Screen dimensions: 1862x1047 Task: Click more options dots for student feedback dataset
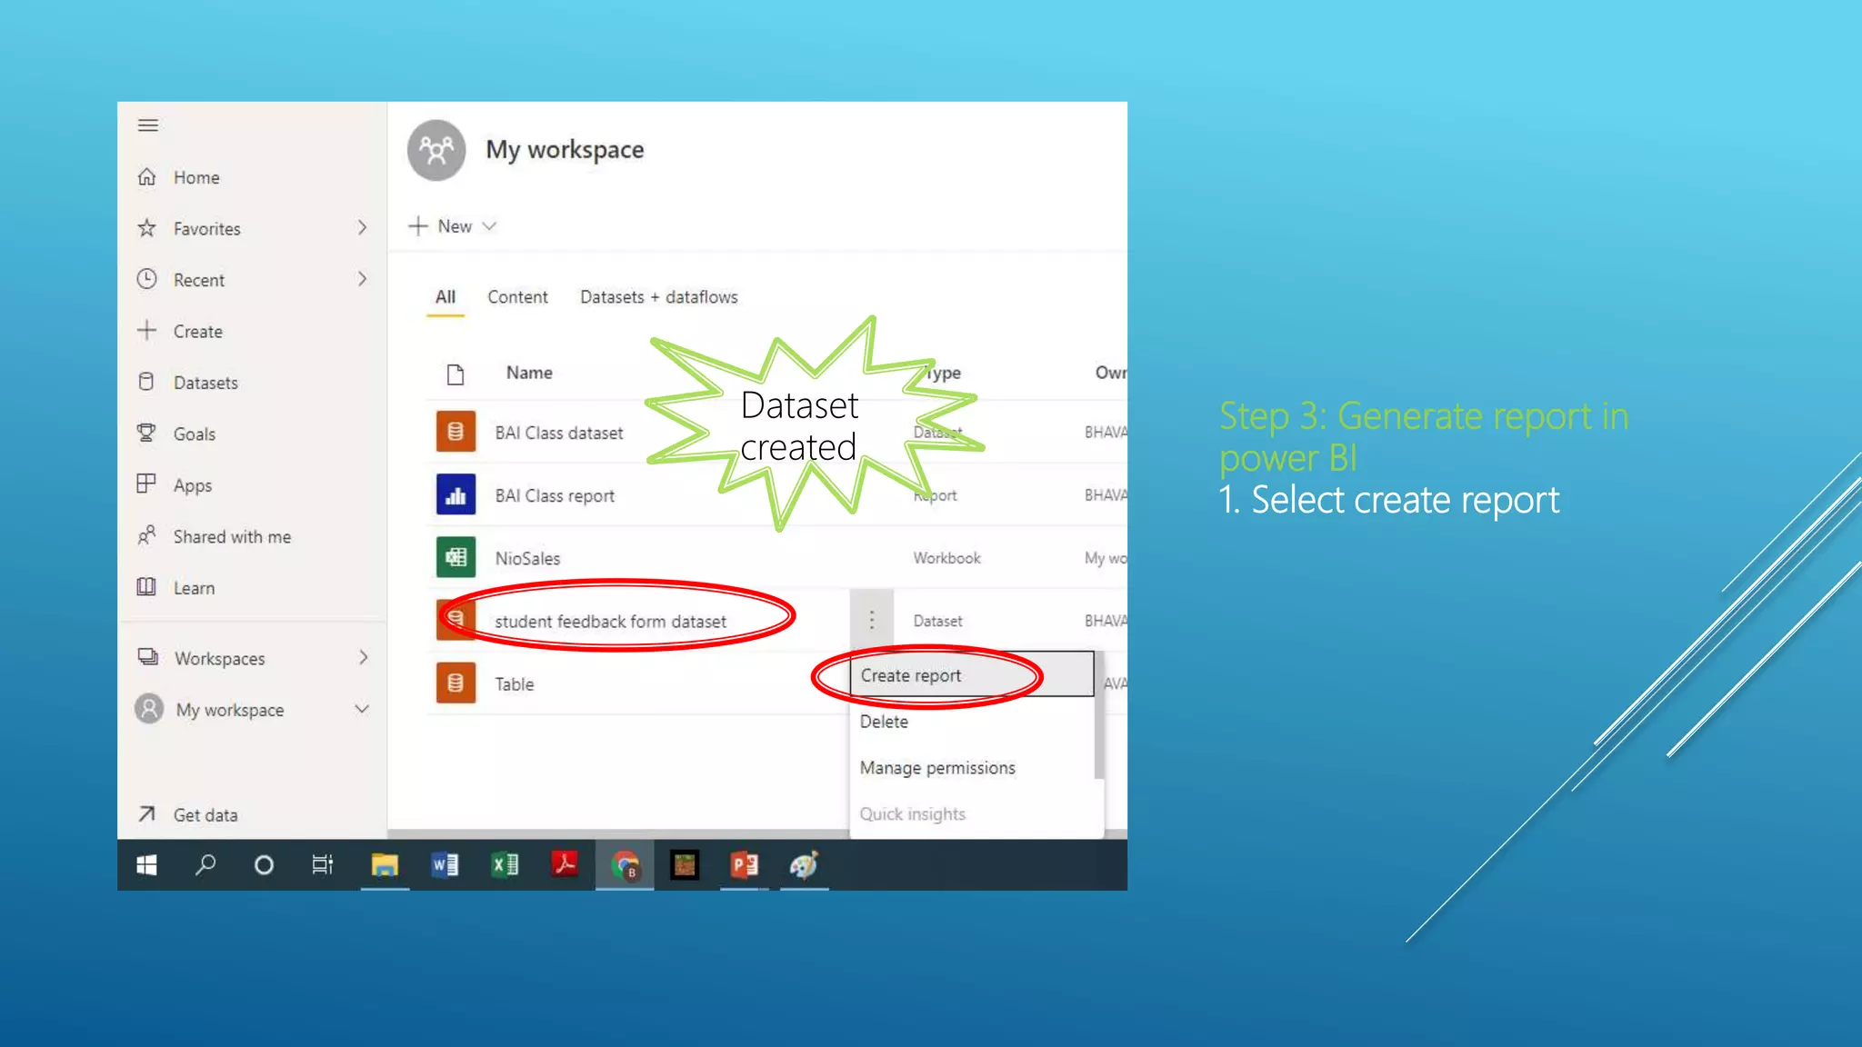click(871, 621)
